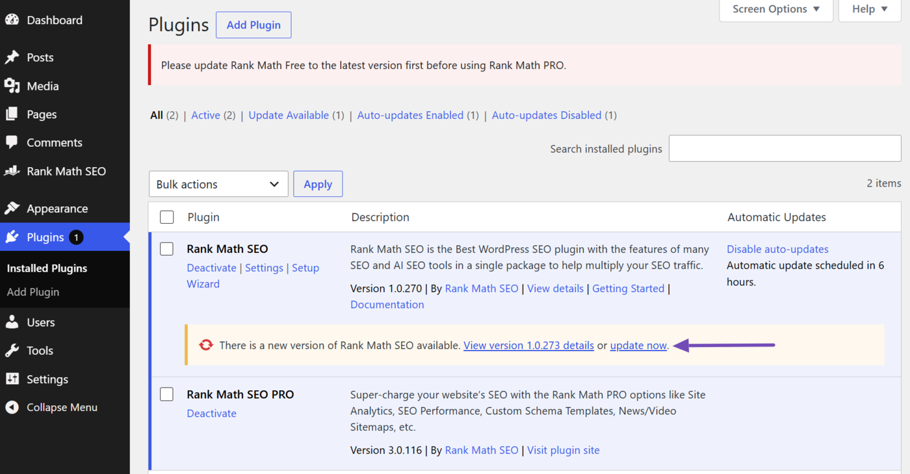Open Tools menu item

(x=40, y=350)
